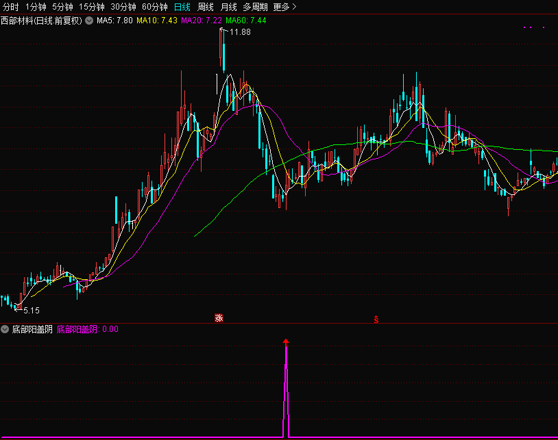Screen dimensions: 558x440
Task: Select the 5分钟 period tab
Action: point(62,7)
